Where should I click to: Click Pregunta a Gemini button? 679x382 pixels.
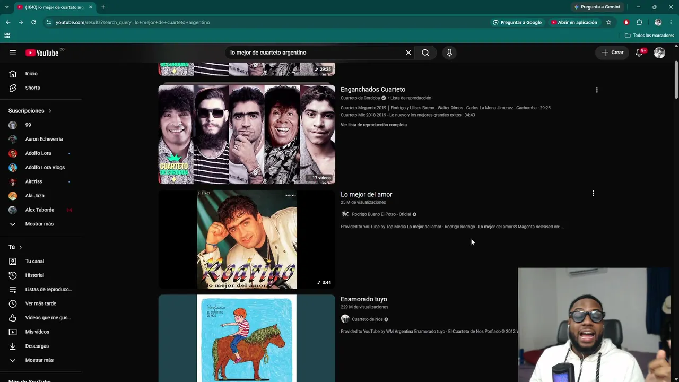point(597,7)
